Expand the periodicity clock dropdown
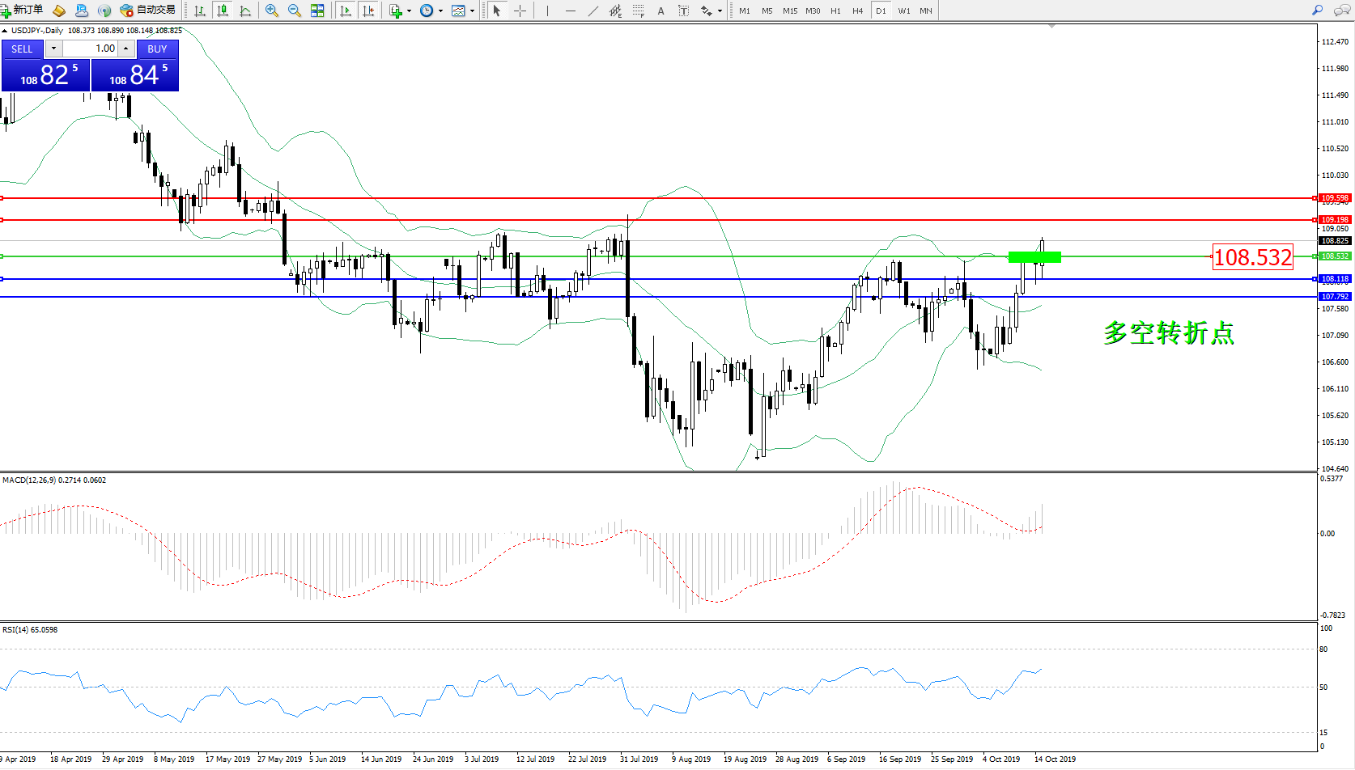The height and width of the screenshot is (770, 1355). click(x=440, y=11)
